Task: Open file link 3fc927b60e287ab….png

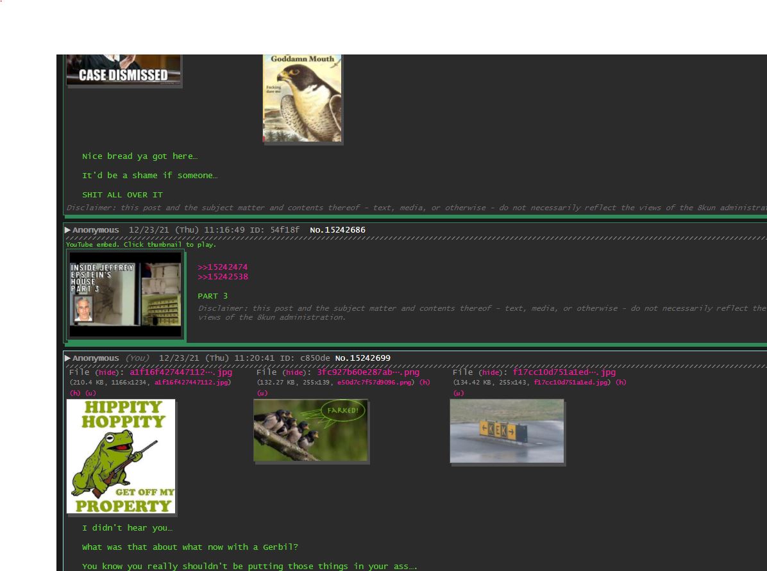Action: (368, 372)
